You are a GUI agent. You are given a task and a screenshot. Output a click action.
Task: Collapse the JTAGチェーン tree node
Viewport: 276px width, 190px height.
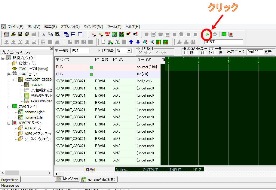pyautogui.click(x=9, y=74)
